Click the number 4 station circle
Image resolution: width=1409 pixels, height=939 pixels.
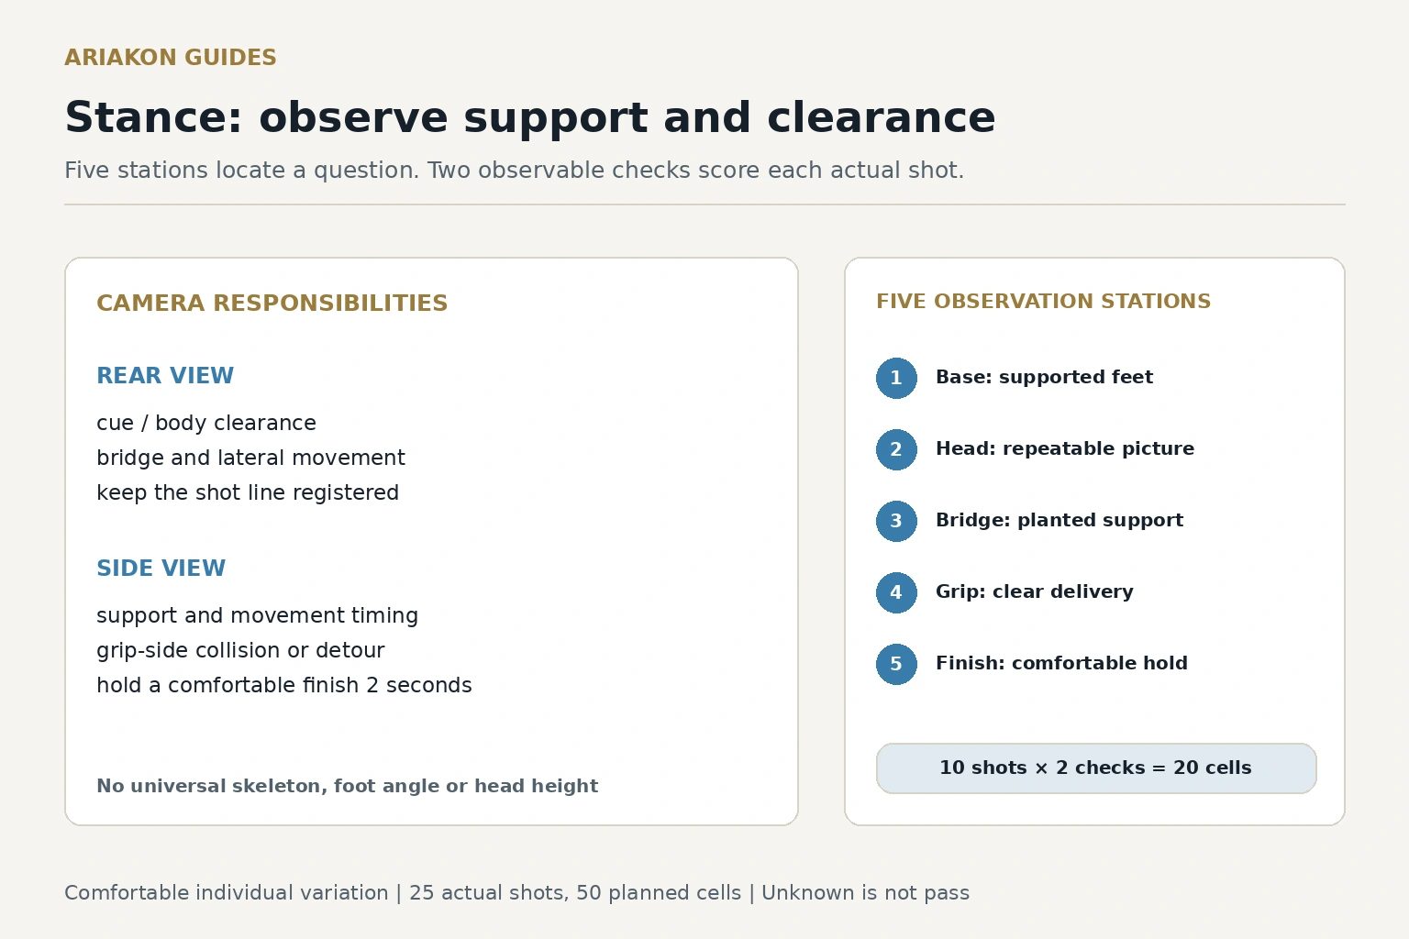tap(896, 592)
